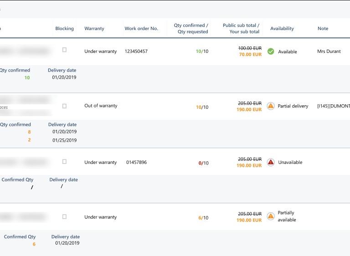The image size is (350, 256).
Task: Click the 70.00 EUR discounted sub total
Action: tap(249, 55)
